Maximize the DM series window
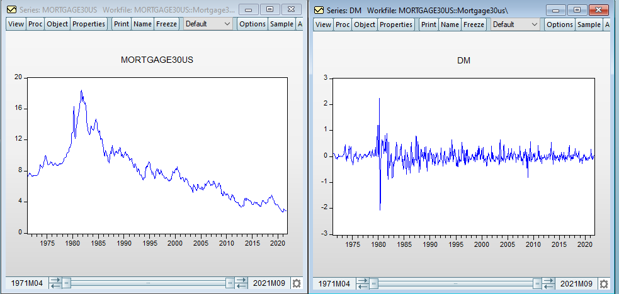The width and height of the screenshot is (619, 294). click(577, 10)
